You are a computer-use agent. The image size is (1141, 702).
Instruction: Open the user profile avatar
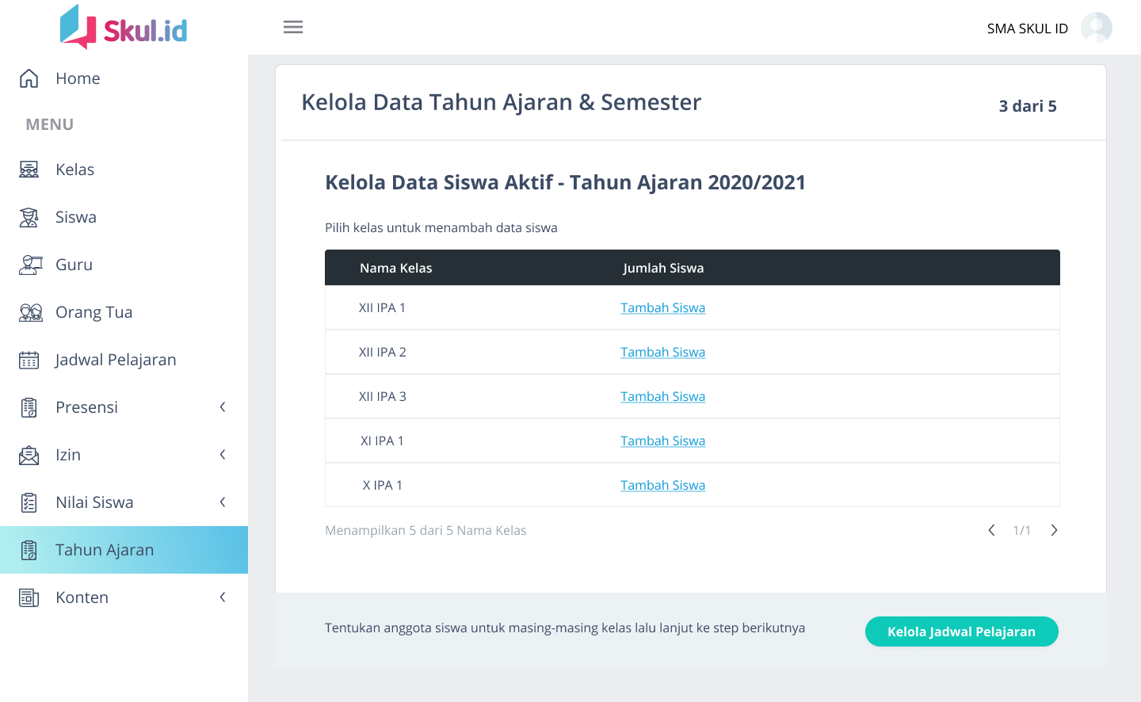tap(1096, 28)
